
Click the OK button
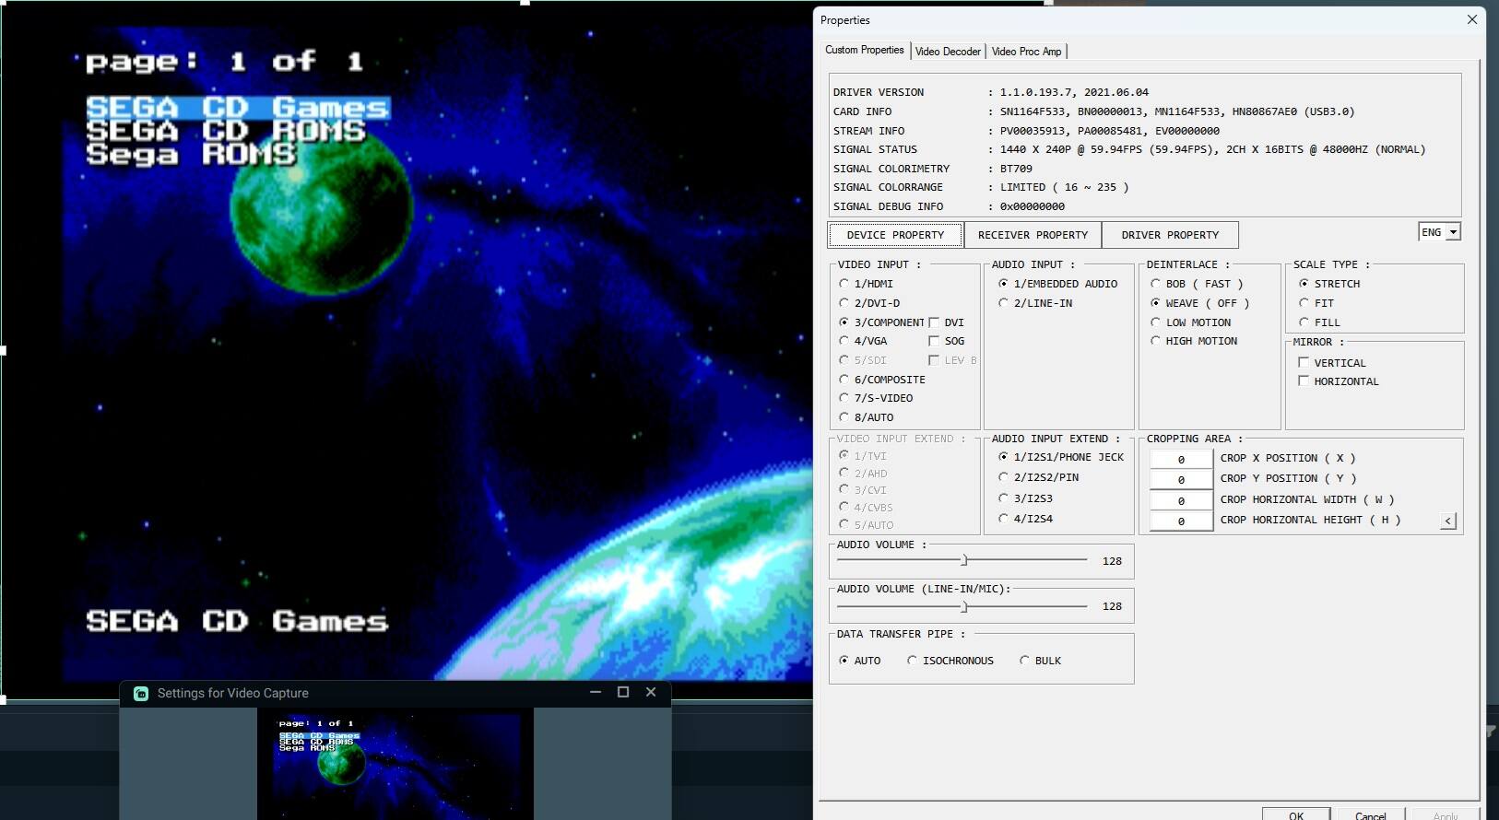[1296, 814]
